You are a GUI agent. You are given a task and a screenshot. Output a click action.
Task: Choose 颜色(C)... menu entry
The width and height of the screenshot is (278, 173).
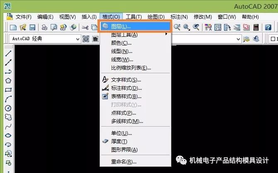136,43
